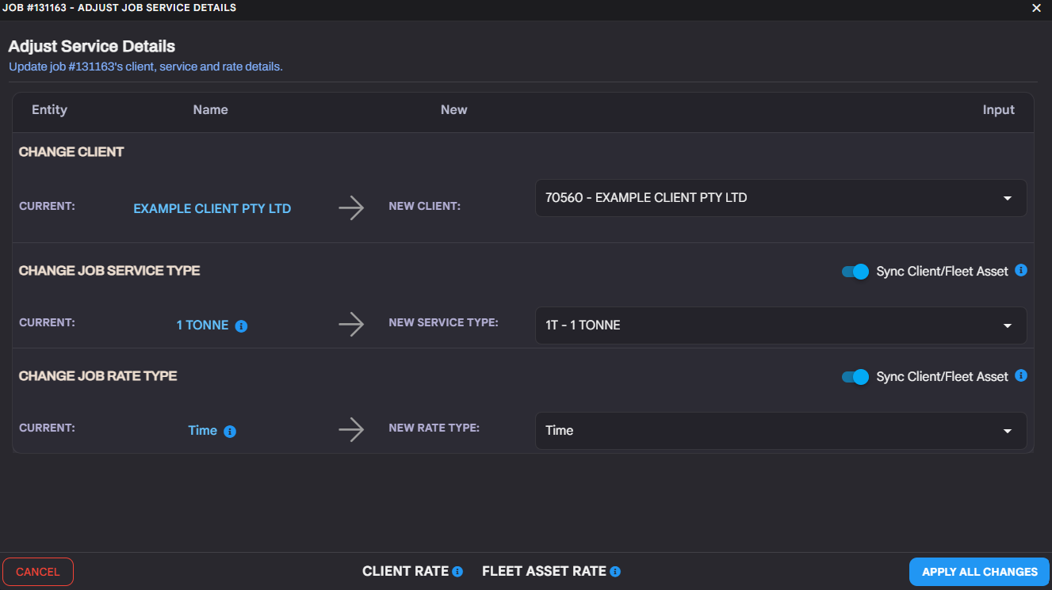Toggle Sync Client/Fleet Asset for job service type
1052x590 pixels.
(x=855, y=272)
